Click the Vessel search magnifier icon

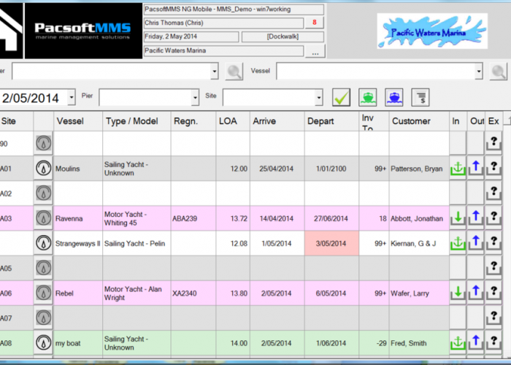tap(499, 72)
